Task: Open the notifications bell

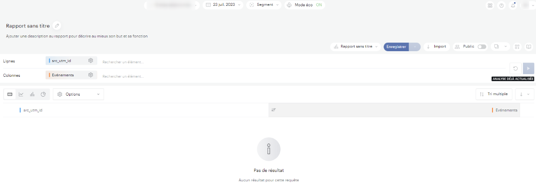Action: tap(513, 5)
